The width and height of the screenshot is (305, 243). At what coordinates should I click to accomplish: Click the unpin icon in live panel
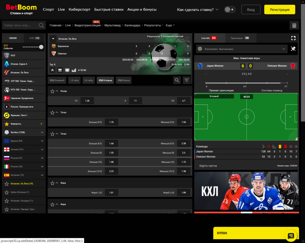pyautogui.click(x=293, y=49)
